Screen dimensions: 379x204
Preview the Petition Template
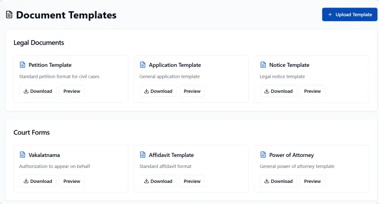(x=72, y=91)
